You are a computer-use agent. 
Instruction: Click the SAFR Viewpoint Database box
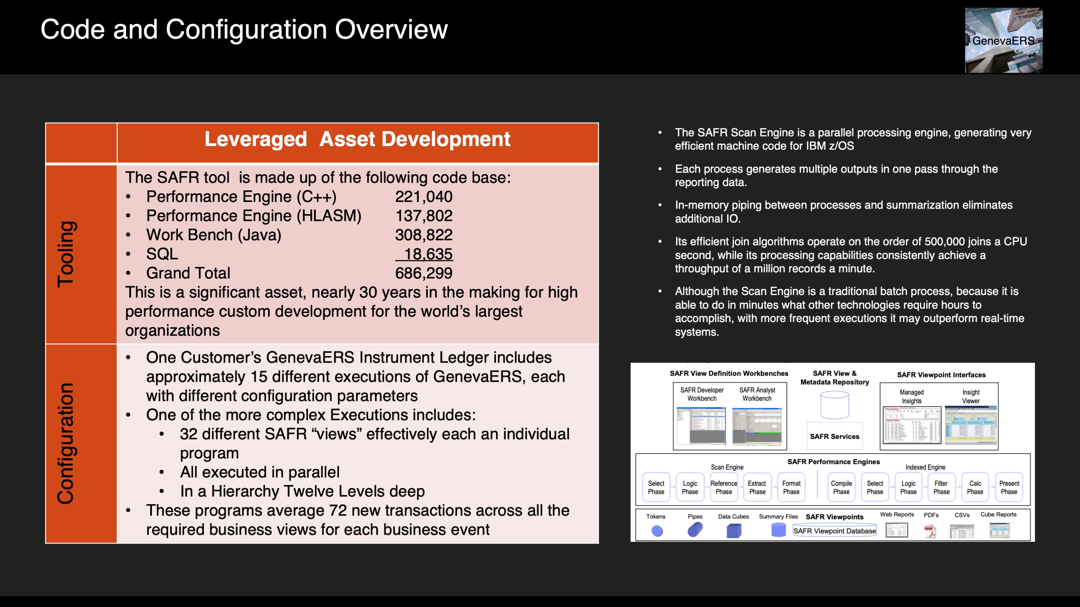point(834,531)
